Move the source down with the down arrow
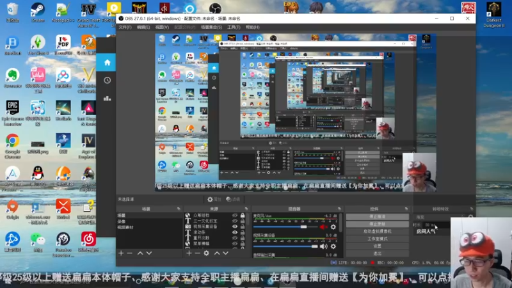The height and width of the screenshot is (288, 512). point(226,253)
